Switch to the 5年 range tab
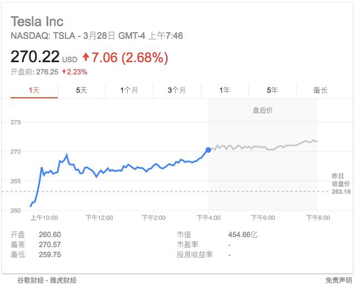Image resolution: width=355 pixels, height=286 pixels. pyautogui.click(x=272, y=91)
